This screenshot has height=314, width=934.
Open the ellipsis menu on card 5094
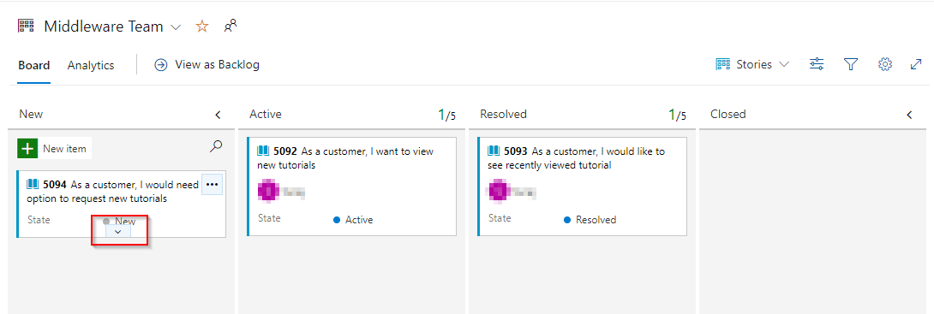pyautogui.click(x=212, y=185)
